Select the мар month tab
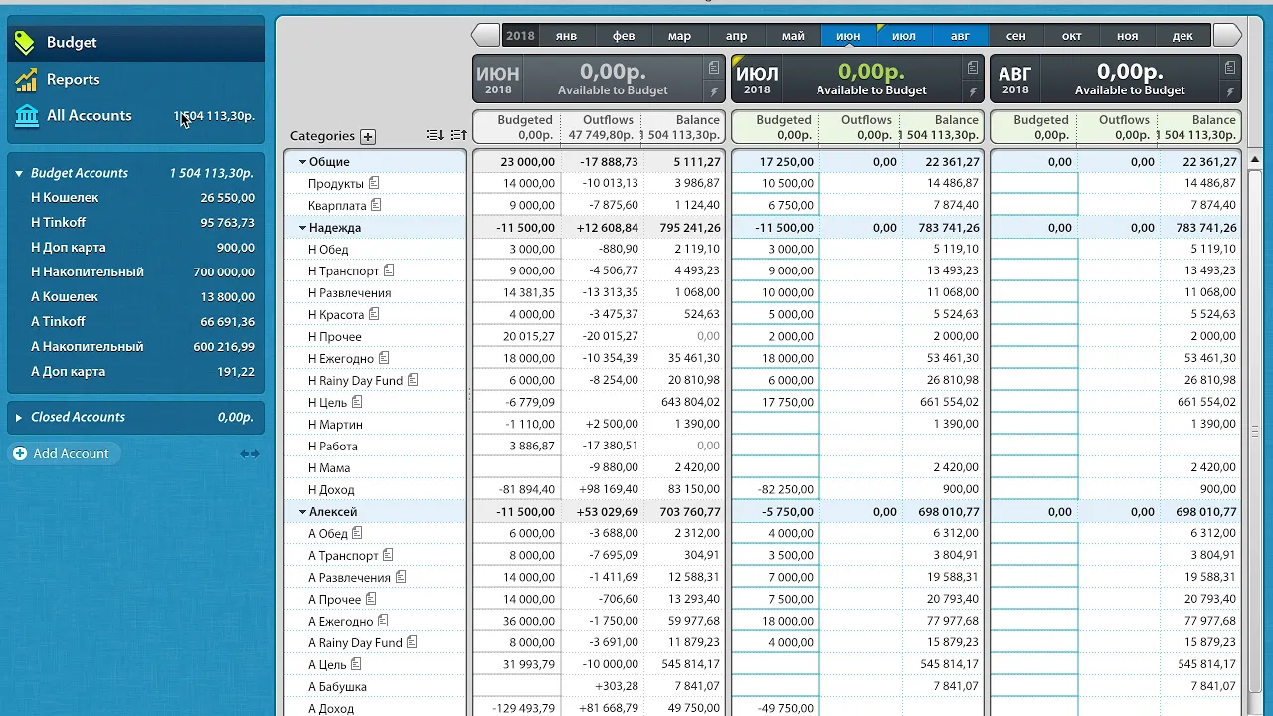The image size is (1273, 716). 679,36
